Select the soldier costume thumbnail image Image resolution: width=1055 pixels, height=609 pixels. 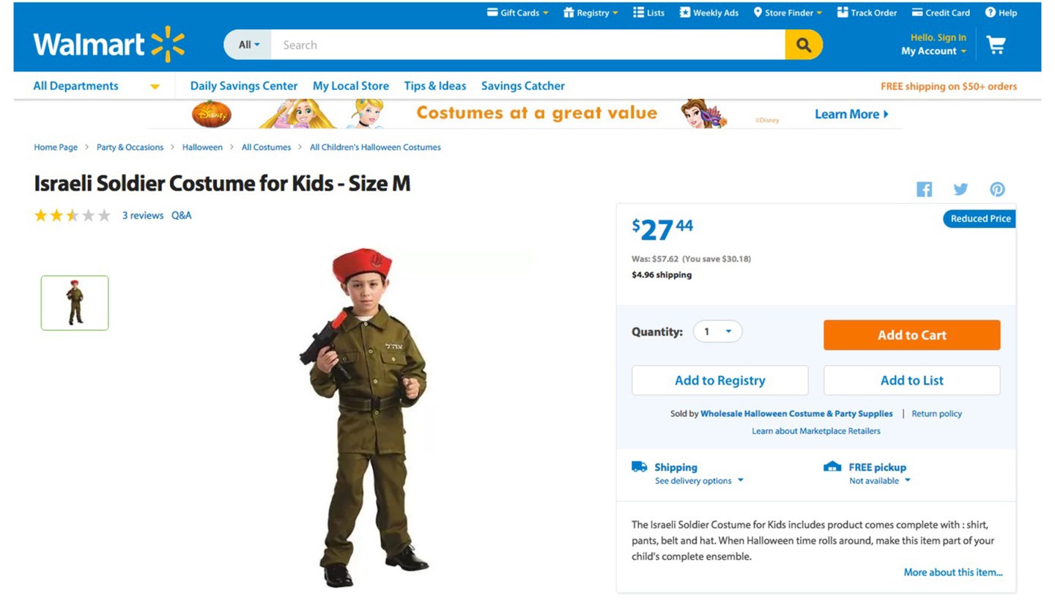coord(75,303)
